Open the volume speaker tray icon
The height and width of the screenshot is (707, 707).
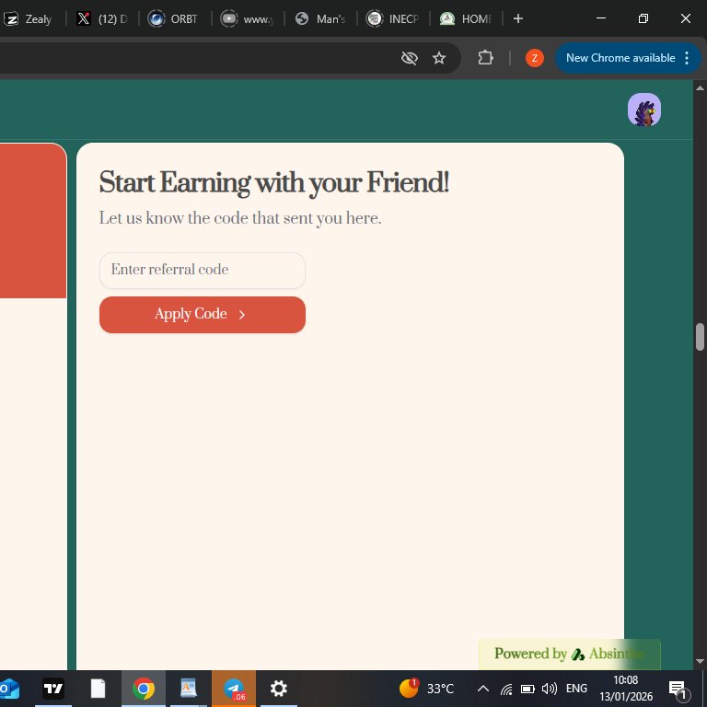pos(550,689)
